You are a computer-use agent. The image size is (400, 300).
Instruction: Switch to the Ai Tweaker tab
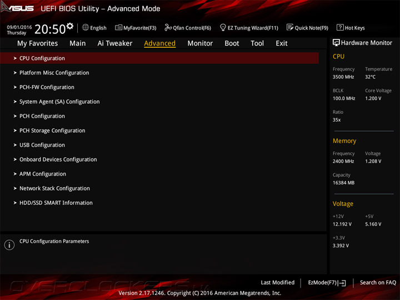coord(115,43)
